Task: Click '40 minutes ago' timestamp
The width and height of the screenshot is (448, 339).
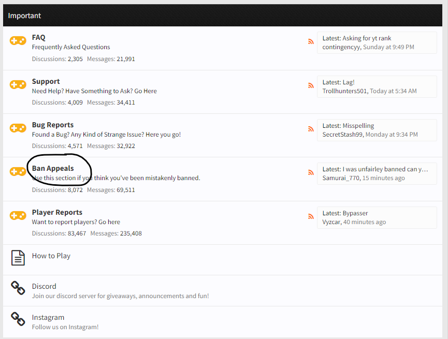Action: click(365, 222)
